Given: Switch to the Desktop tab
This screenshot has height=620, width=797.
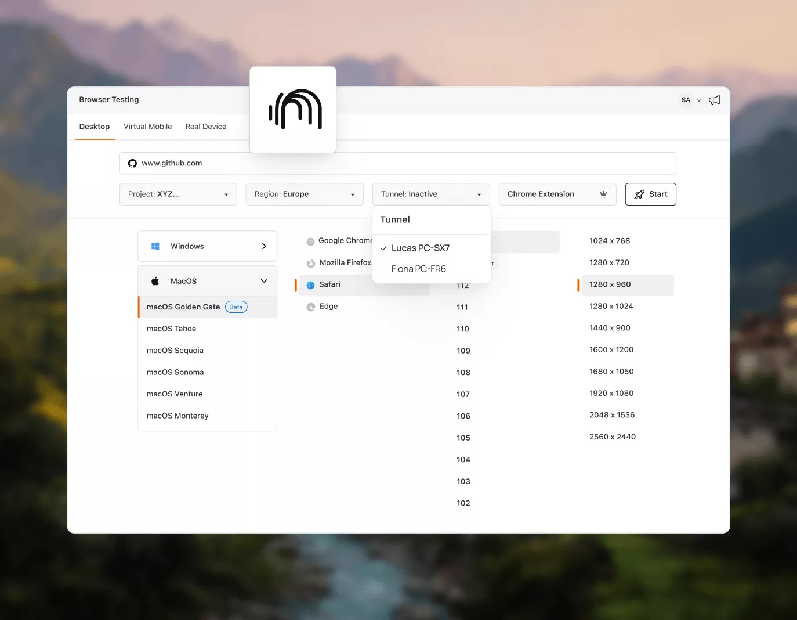Looking at the screenshot, I should [95, 127].
